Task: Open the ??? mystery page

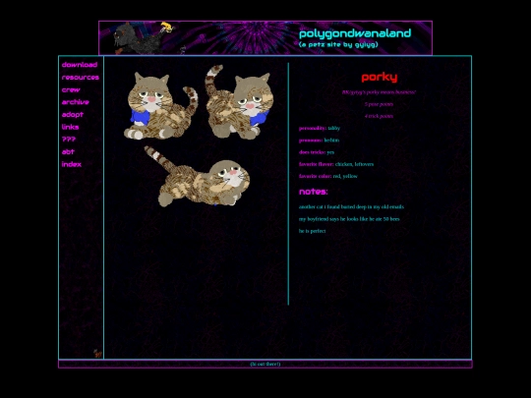Action: 69,140
